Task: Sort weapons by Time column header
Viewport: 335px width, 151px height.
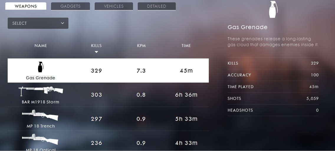Action: [186, 46]
